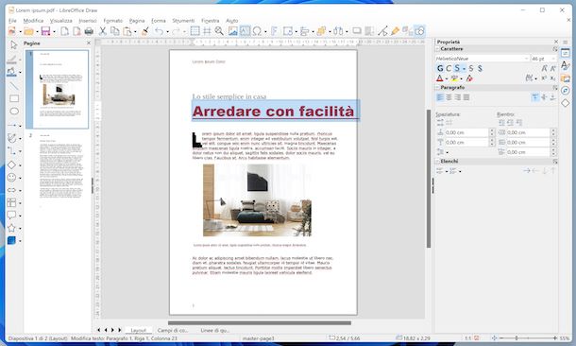Apply yellow highlighting color
Viewport: 576px width, 346px height.
click(x=454, y=78)
